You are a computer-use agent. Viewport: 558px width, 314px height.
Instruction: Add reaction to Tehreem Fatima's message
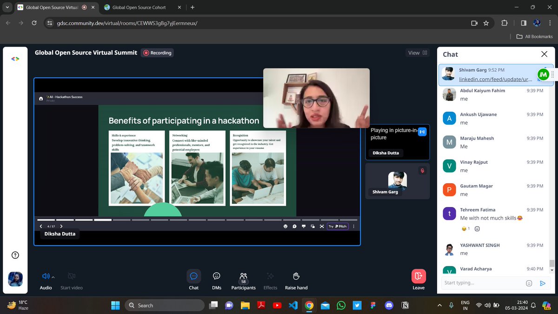click(x=477, y=229)
